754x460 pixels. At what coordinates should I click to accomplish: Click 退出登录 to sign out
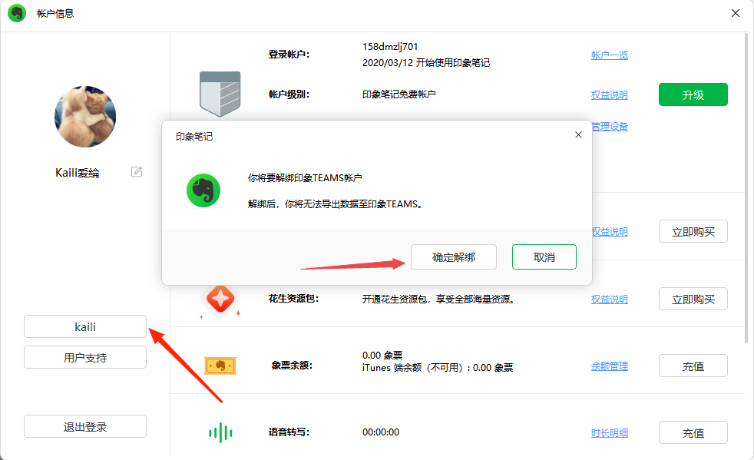(85, 427)
